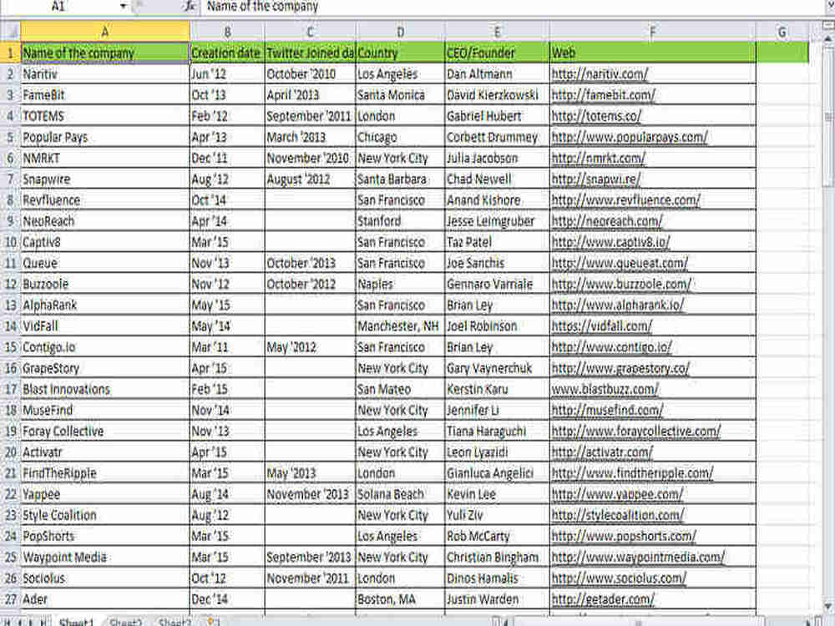This screenshot has width=835, height=626.
Task: Select the 'Web' header cell
Action: [x=652, y=53]
